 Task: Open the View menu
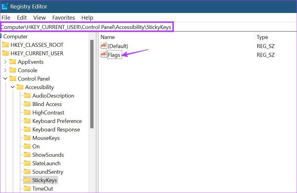[x=39, y=18]
